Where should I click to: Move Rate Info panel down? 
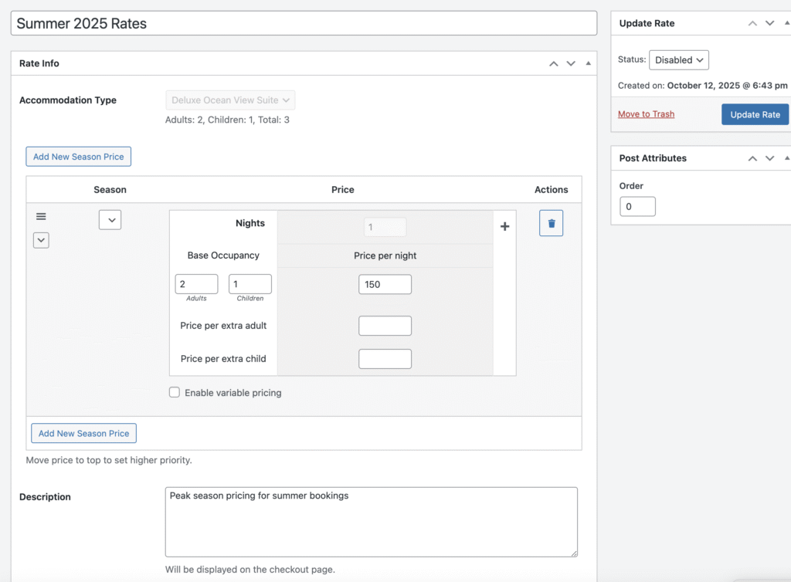(x=571, y=63)
